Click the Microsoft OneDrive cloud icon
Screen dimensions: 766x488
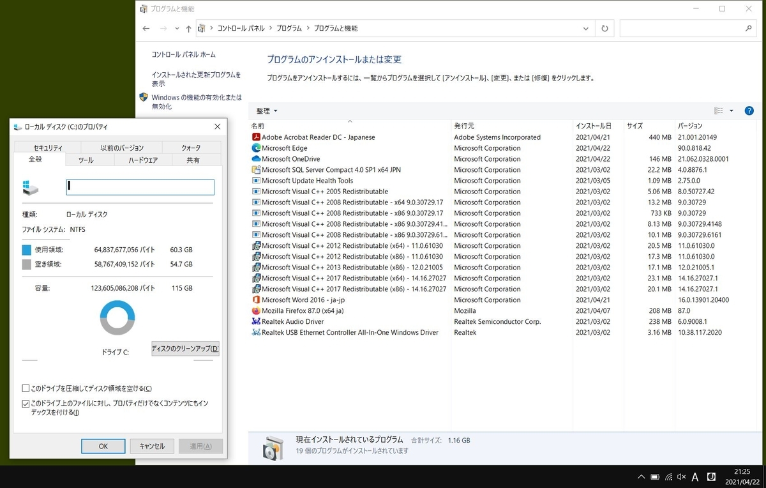256,159
